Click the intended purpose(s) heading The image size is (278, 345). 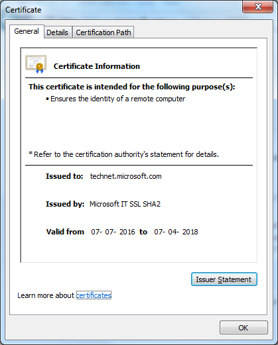pos(132,87)
